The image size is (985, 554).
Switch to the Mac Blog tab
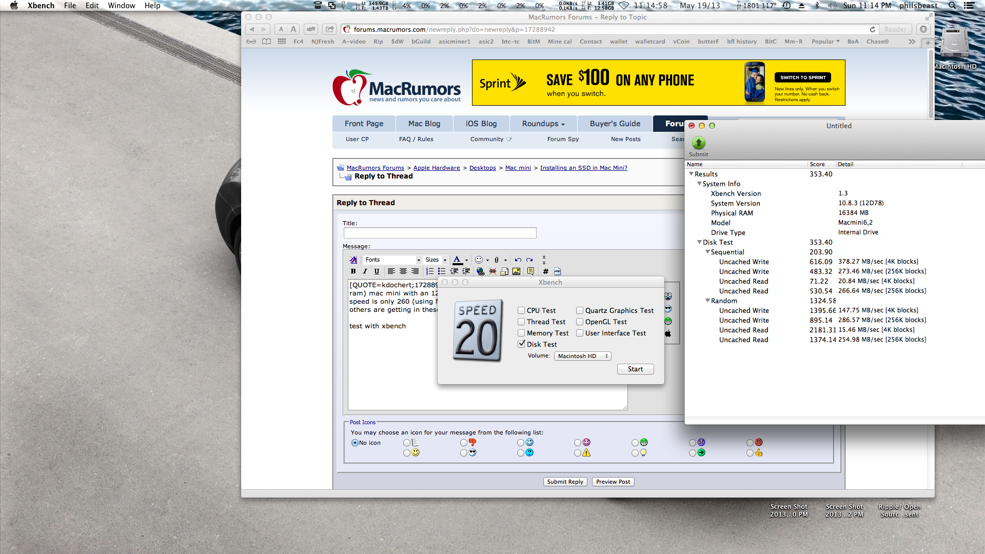tap(424, 124)
